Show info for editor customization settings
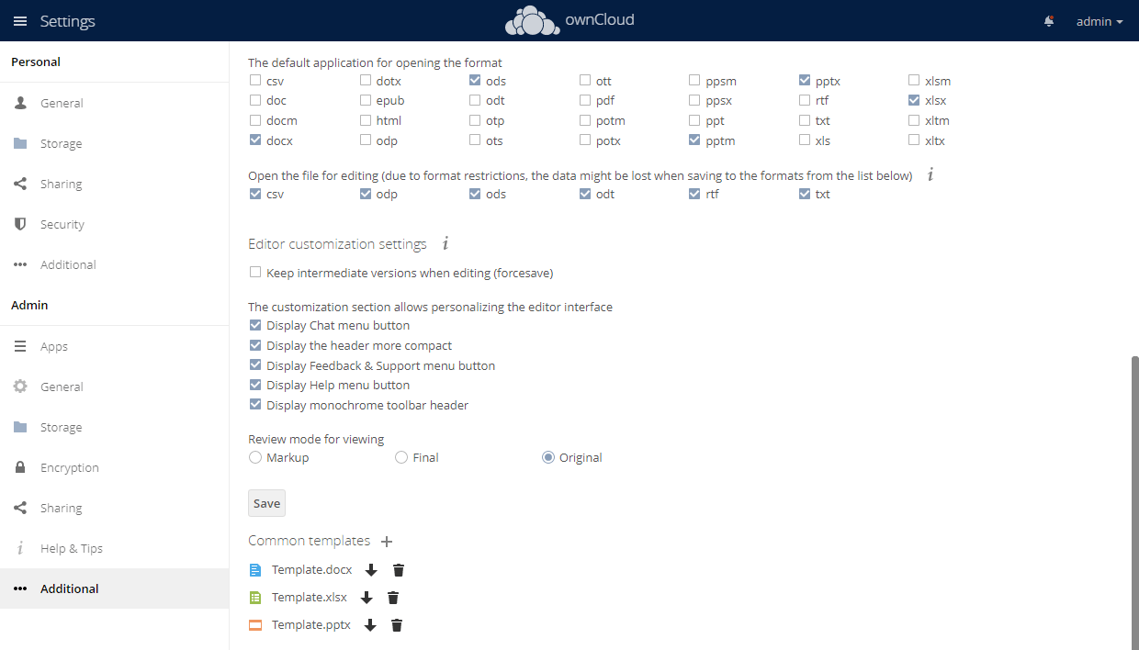The image size is (1139, 650). coord(445,244)
